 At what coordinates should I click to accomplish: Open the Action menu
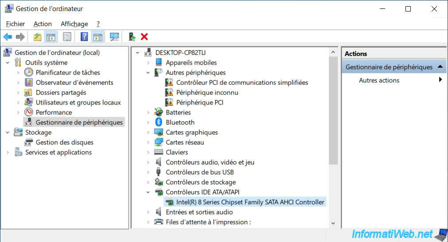click(x=42, y=24)
